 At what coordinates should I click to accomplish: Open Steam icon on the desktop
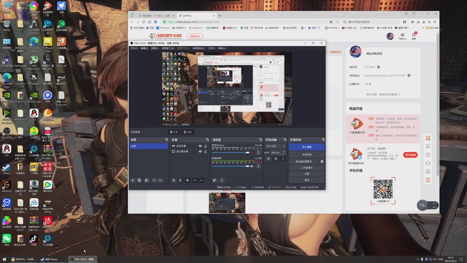pos(6,168)
